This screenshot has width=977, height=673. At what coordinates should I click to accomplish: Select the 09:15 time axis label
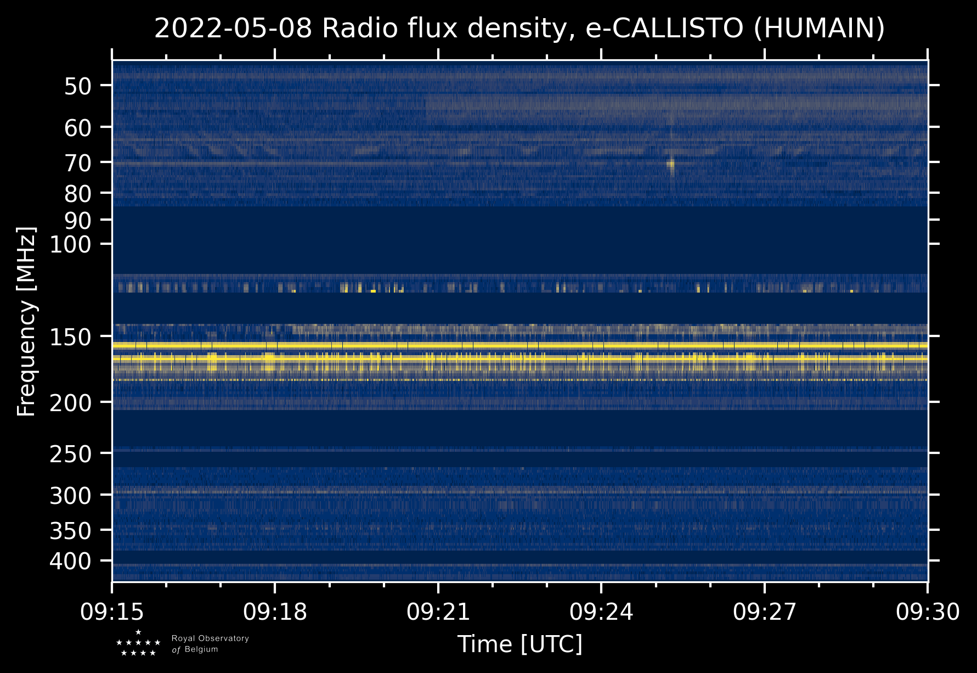[x=112, y=612]
